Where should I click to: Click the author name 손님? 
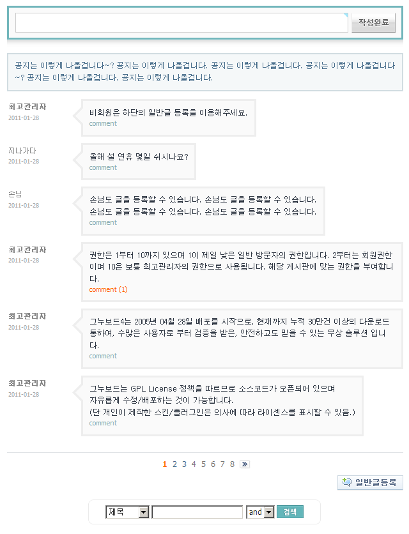tap(15, 194)
